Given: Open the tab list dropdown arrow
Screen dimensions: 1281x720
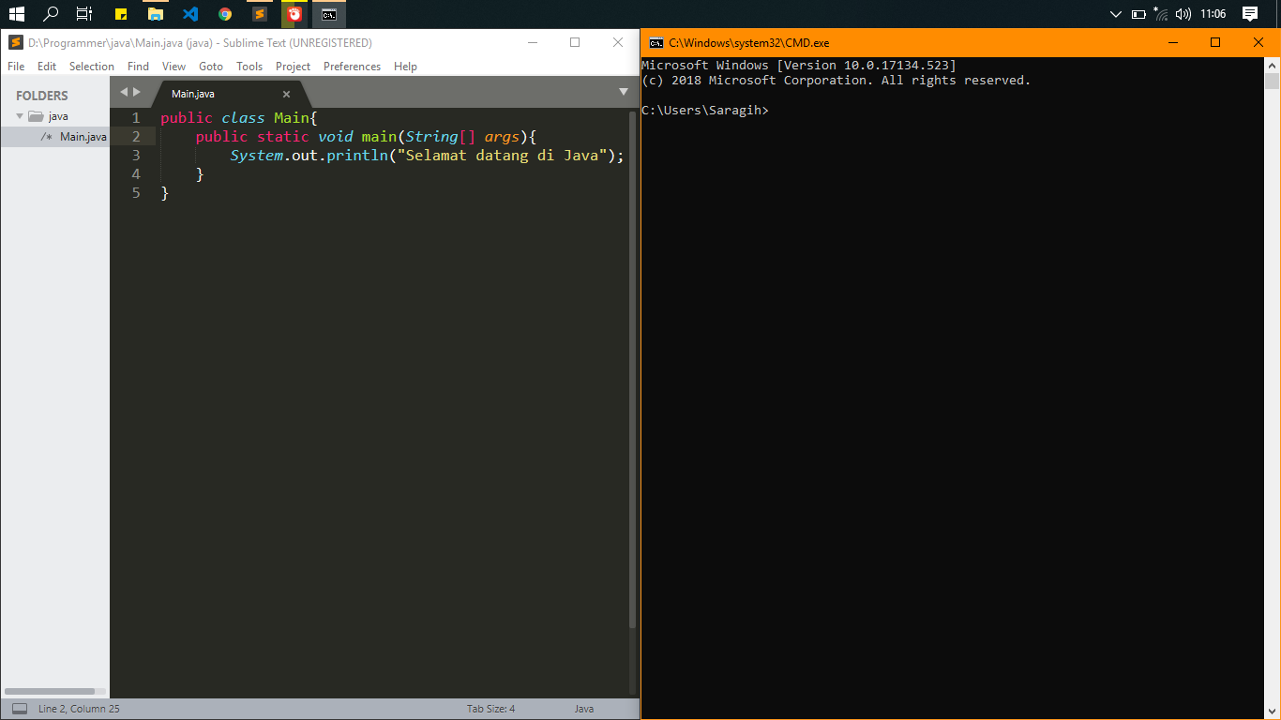Looking at the screenshot, I should coord(624,92).
